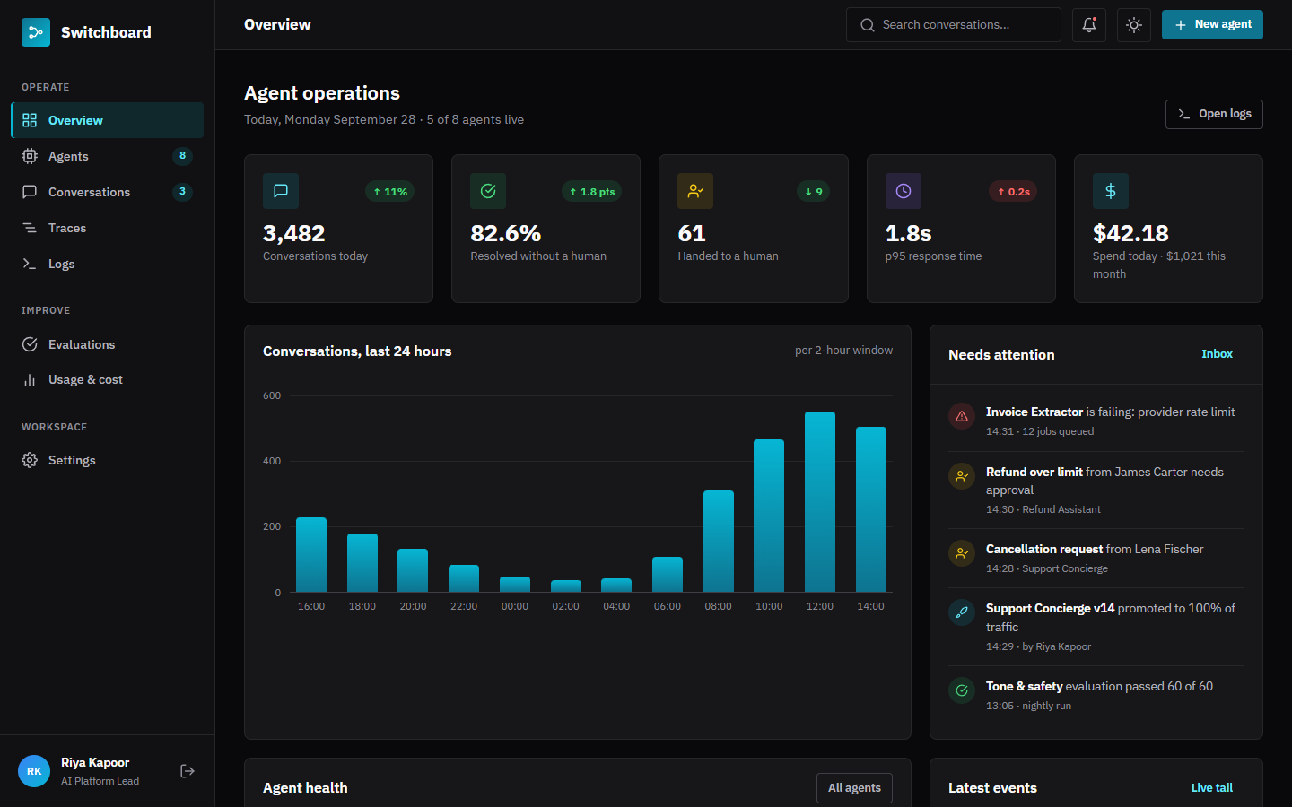Click the $42.18 spend value
Viewport: 1292px width, 807px height.
point(1130,233)
